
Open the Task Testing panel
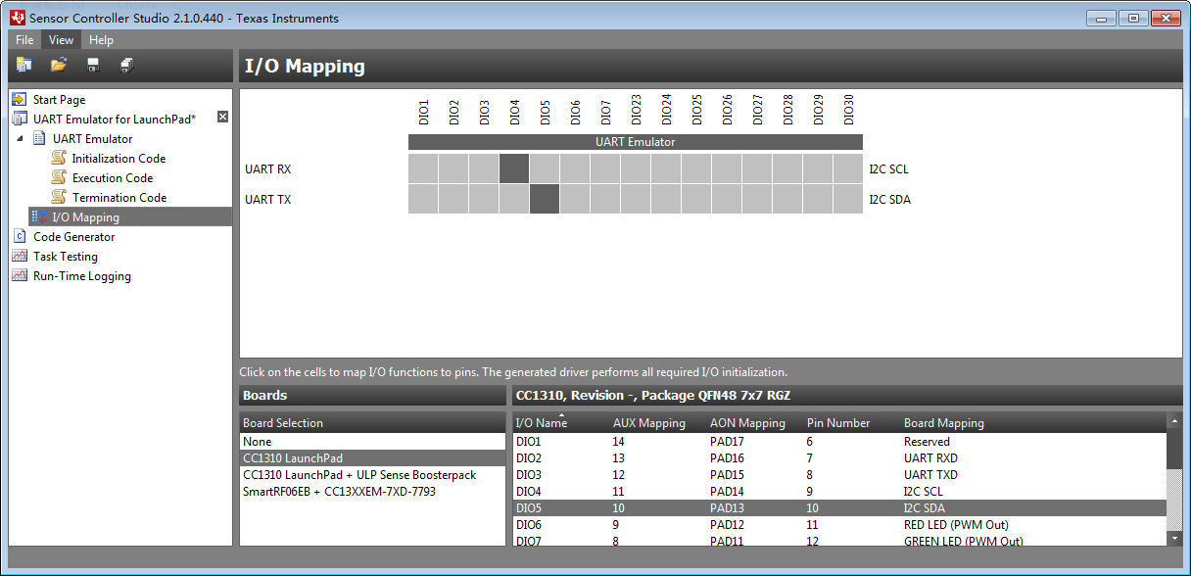[x=66, y=257]
